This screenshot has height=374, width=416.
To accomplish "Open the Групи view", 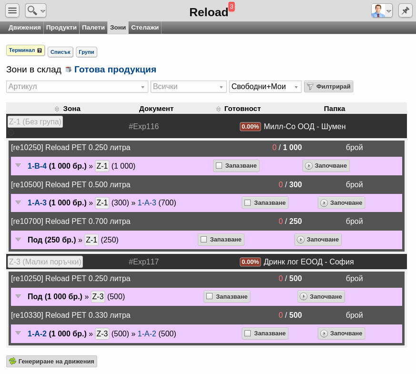I will coord(87,52).
